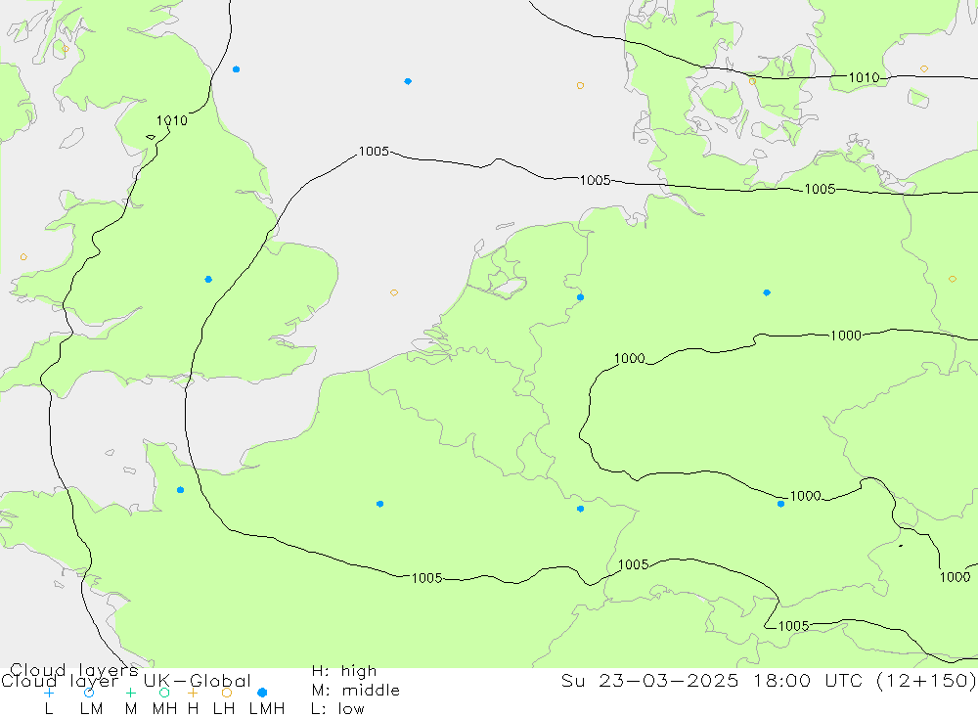Select the orange circle marker west of Denmark
The height and width of the screenshot is (717, 978).
(x=581, y=85)
